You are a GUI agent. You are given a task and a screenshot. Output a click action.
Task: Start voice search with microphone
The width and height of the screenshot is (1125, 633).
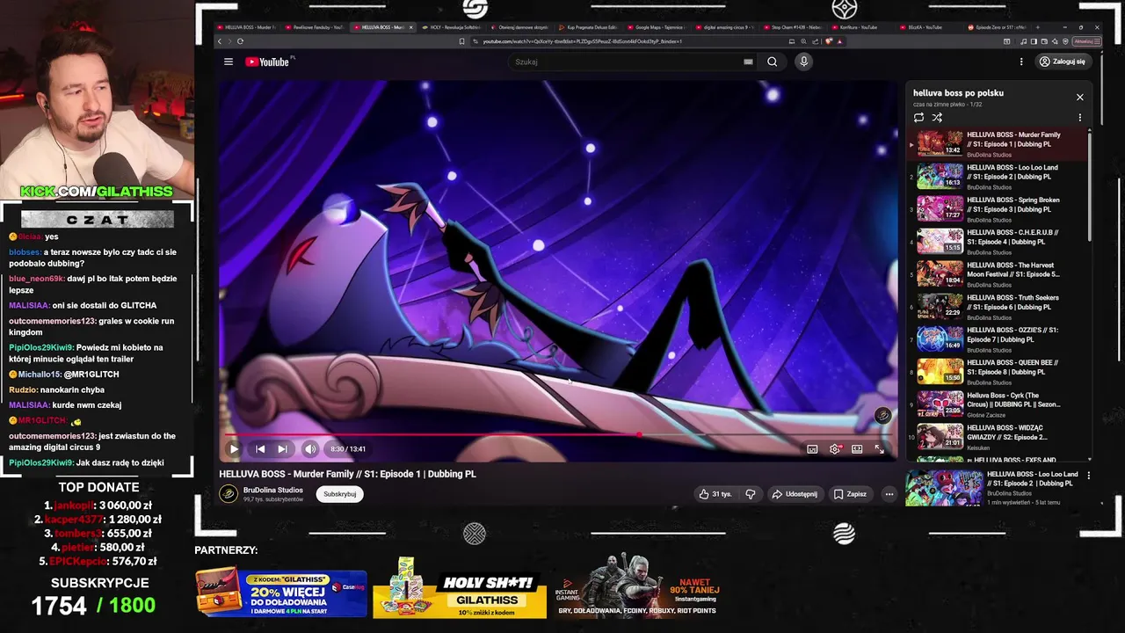coord(803,62)
